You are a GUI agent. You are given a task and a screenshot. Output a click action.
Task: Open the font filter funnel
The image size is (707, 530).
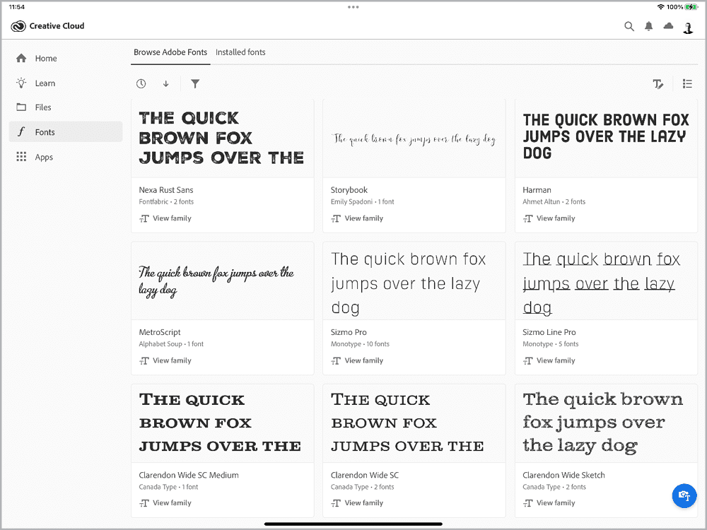pyautogui.click(x=195, y=84)
